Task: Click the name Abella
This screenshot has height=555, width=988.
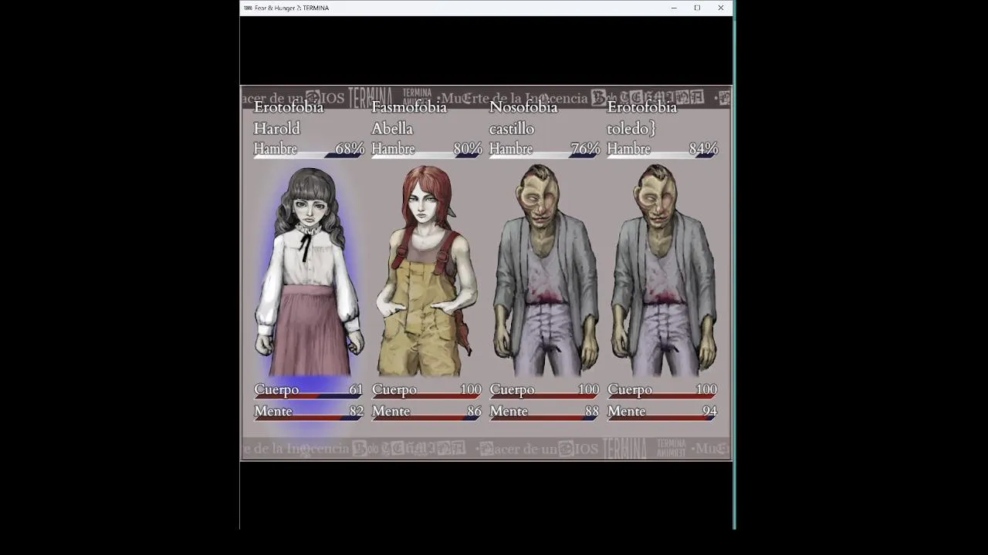Action: click(x=392, y=129)
